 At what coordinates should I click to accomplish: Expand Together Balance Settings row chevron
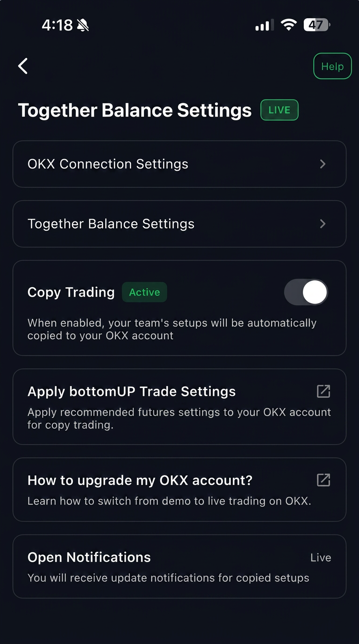(323, 224)
